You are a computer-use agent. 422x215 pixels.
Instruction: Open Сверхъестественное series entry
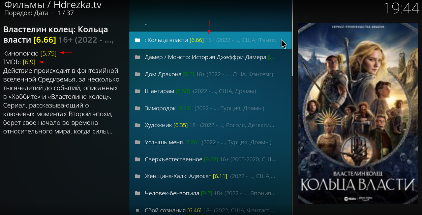click(x=210, y=159)
